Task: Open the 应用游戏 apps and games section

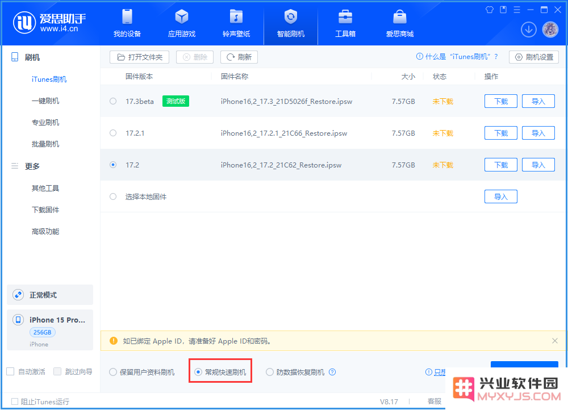Action: (182, 23)
